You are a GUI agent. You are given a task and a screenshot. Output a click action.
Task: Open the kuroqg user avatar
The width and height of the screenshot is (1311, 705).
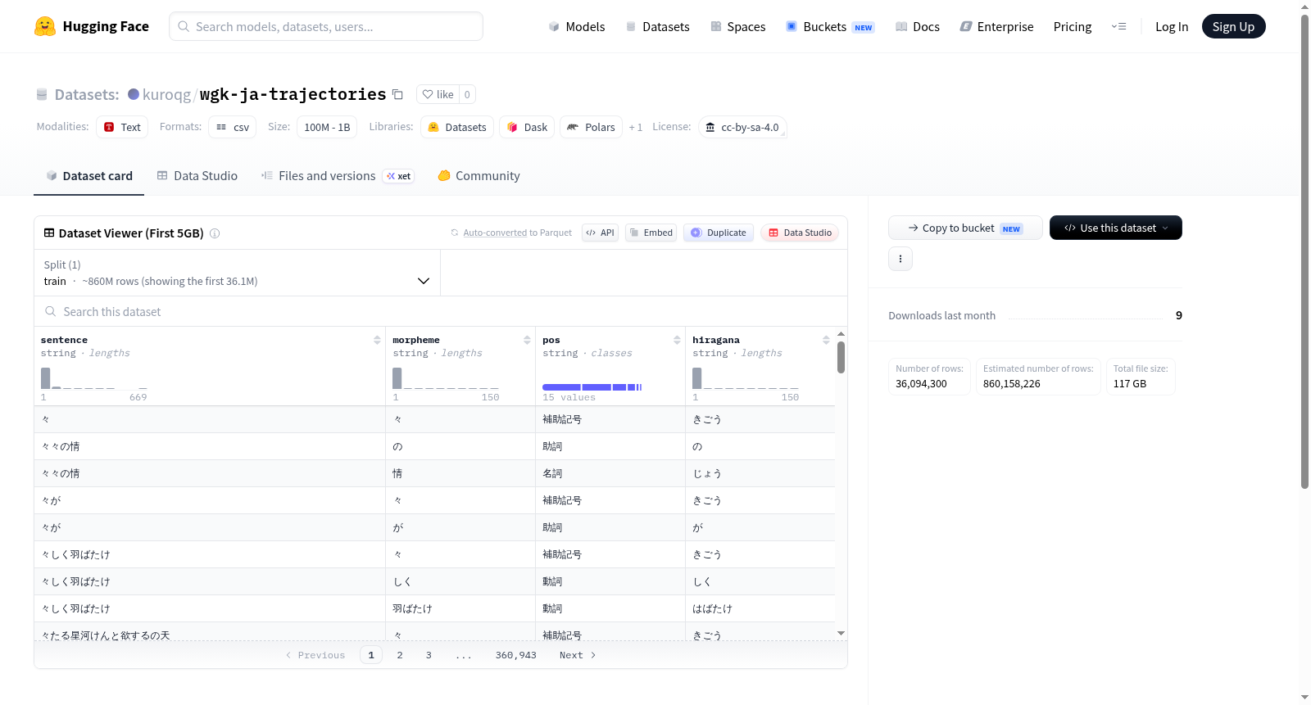pos(134,94)
